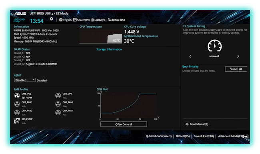The height and width of the screenshot is (154, 260).
Task: Click the Speed: 4500 MHz line
Action: 24,37
